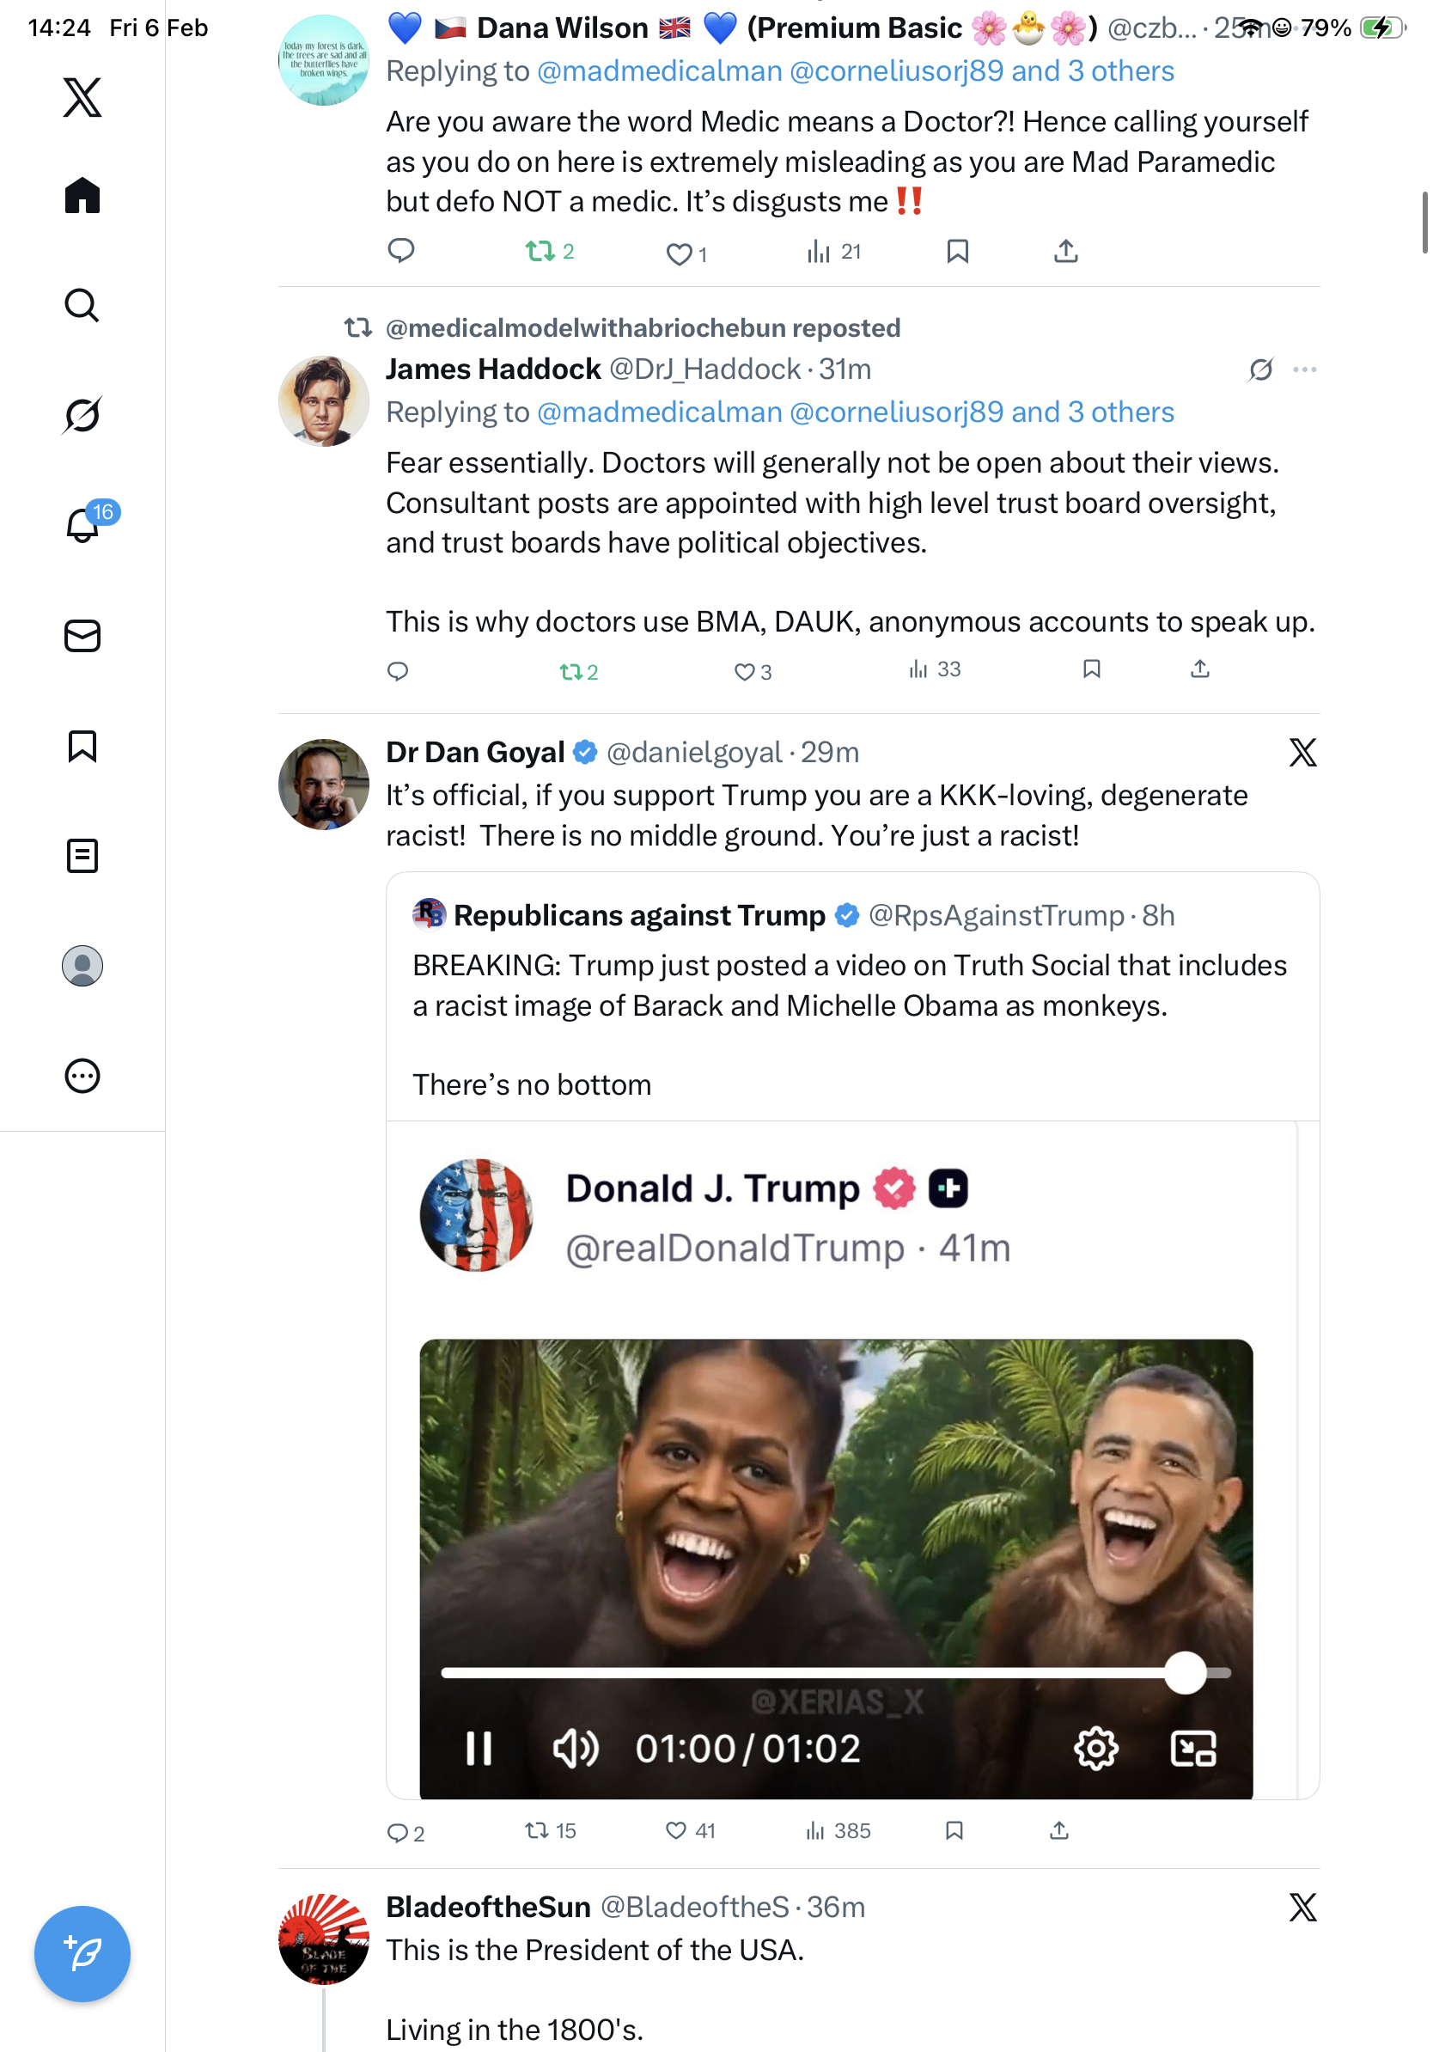Open video settings gear

point(1096,1748)
